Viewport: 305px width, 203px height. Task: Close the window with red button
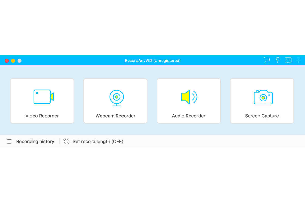coord(7,61)
